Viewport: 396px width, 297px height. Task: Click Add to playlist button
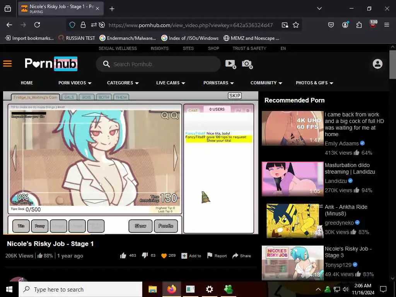(x=191, y=256)
